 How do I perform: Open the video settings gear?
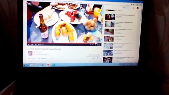[x=95, y=45]
